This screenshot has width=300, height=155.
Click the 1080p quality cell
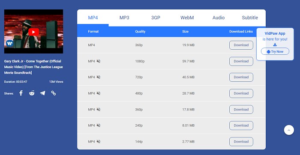[140, 61]
